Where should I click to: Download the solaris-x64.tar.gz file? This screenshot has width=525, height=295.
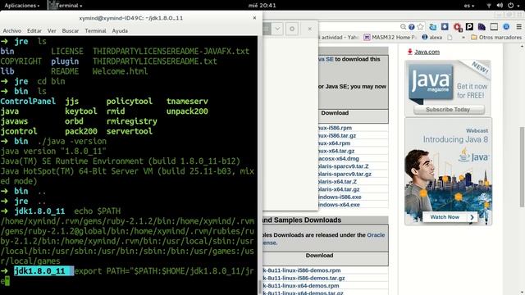[339, 189]
